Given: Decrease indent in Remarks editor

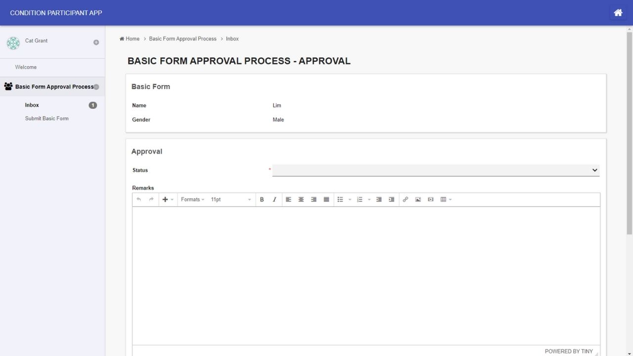Looking at the screenshot, I should click(x=379, y=200).
